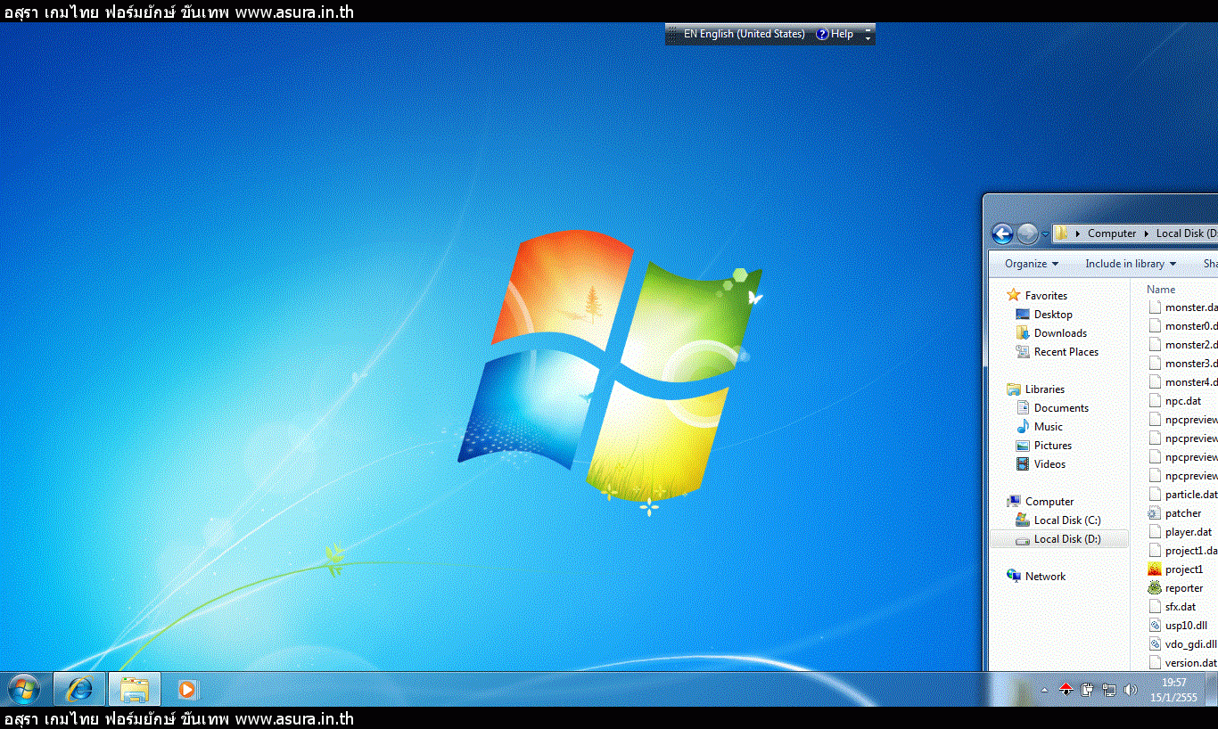Go back in the Explorer window

[1002, 233]
